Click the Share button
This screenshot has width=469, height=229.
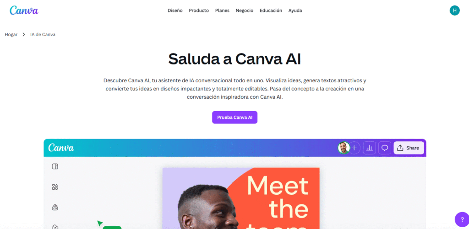click(x=409, y=148)
